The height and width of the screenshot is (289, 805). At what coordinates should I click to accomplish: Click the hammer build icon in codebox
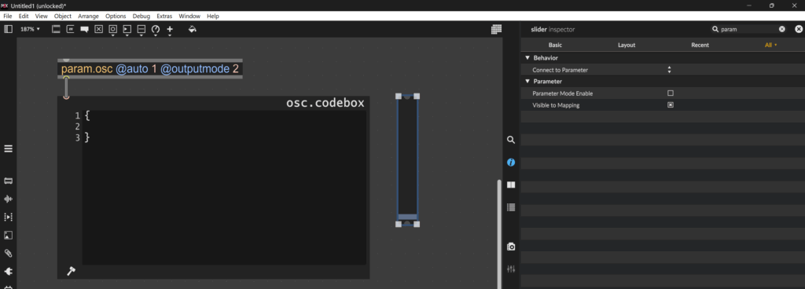point(71,271)
